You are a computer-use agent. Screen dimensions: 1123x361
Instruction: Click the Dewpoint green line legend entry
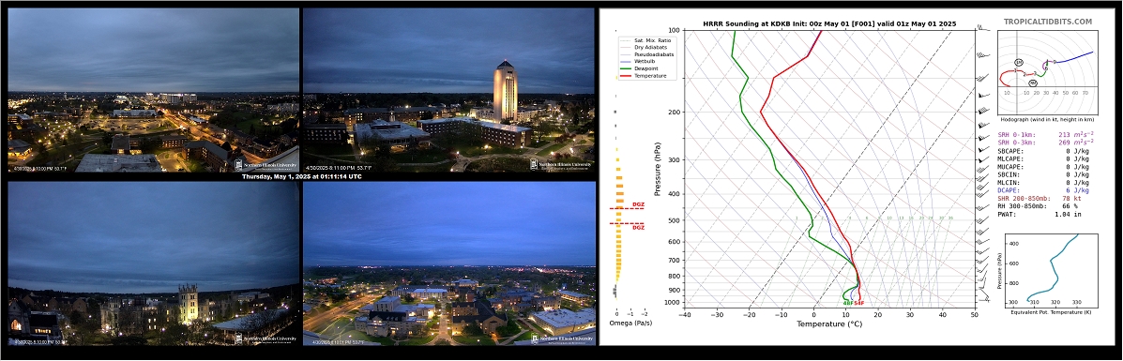[x=646, y=68]
